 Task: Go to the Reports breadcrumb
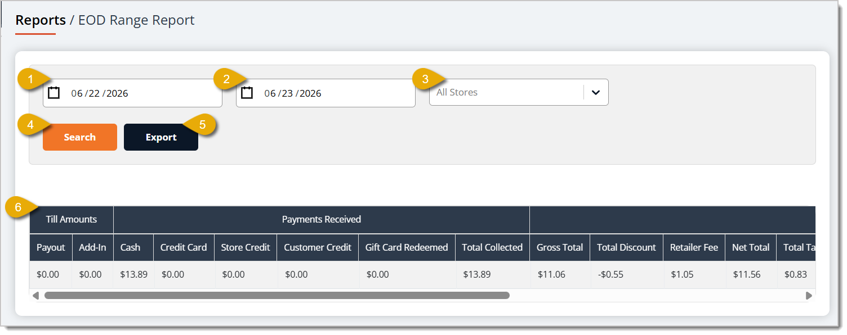pyautogui.click(x=41, y=20)
